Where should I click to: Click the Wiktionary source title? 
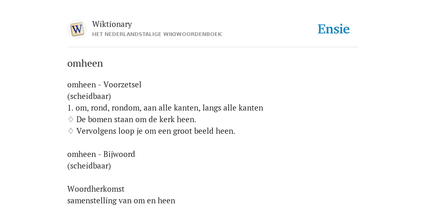pos(112,24)
